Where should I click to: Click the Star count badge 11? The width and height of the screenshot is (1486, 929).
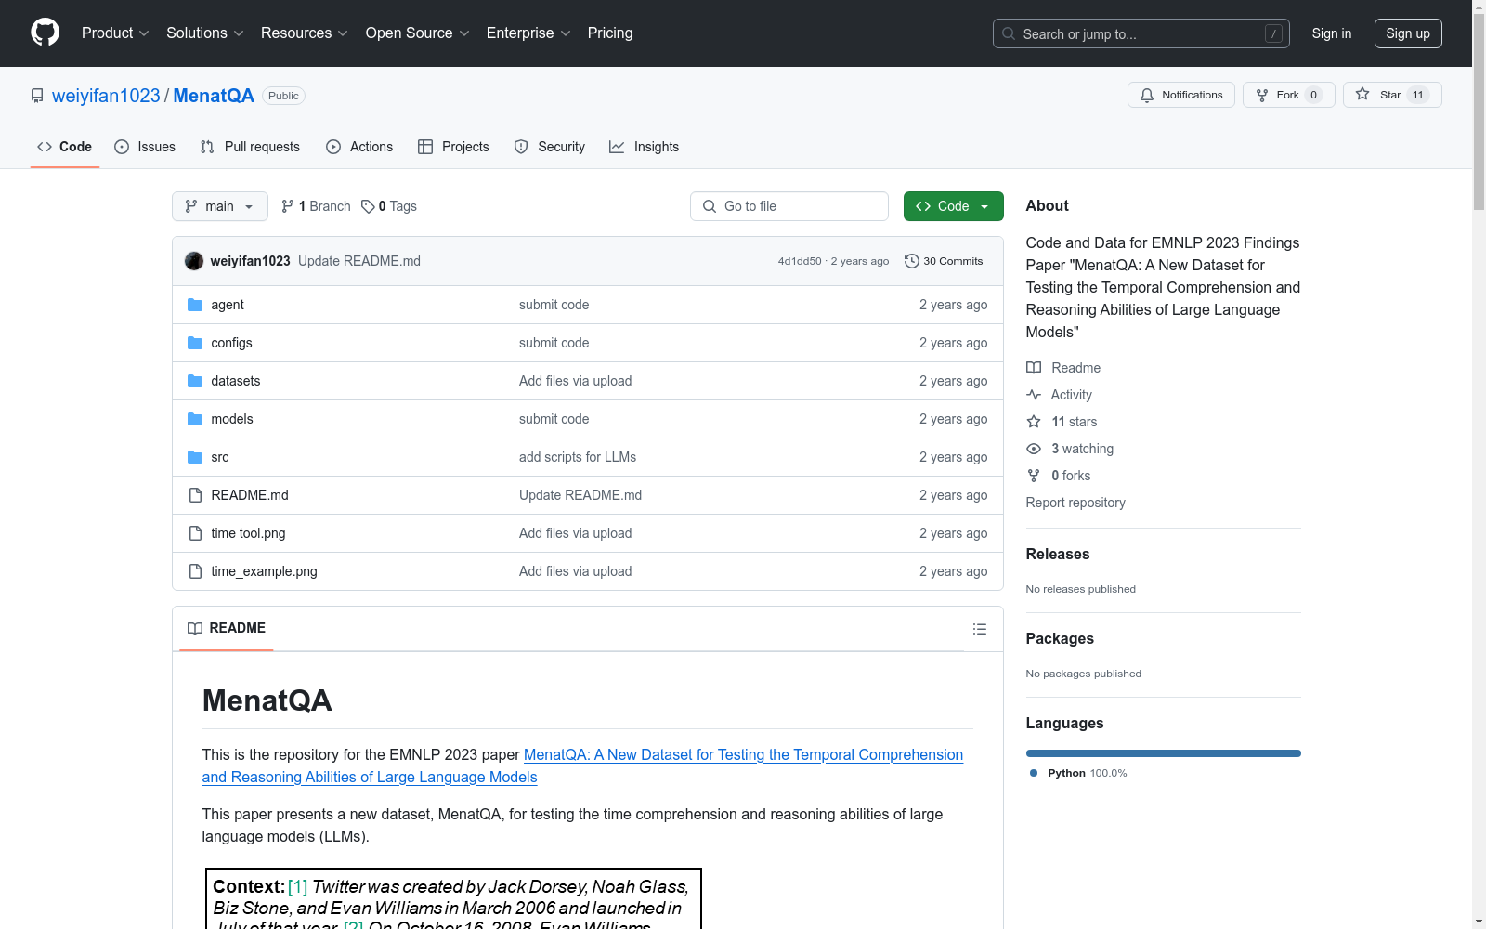click(1418, 95)
